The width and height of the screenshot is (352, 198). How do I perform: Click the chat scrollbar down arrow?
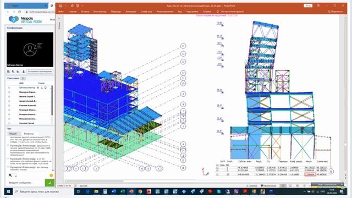pyautogui.click(x=53, y=170)
